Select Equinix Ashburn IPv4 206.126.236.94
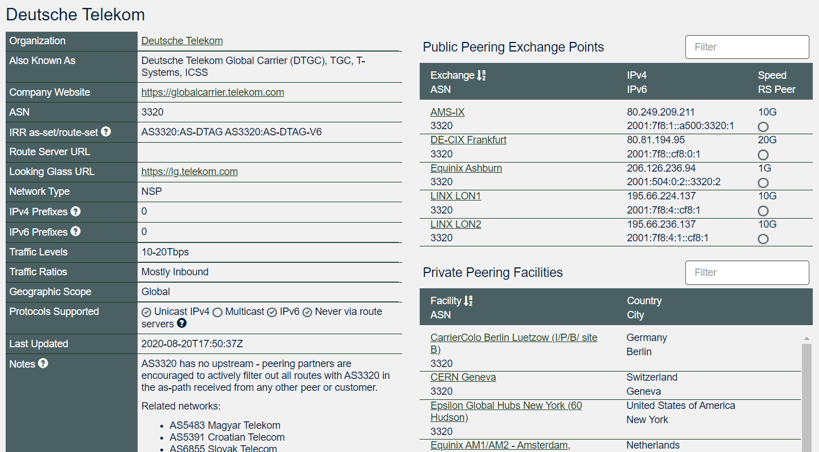 661,168
